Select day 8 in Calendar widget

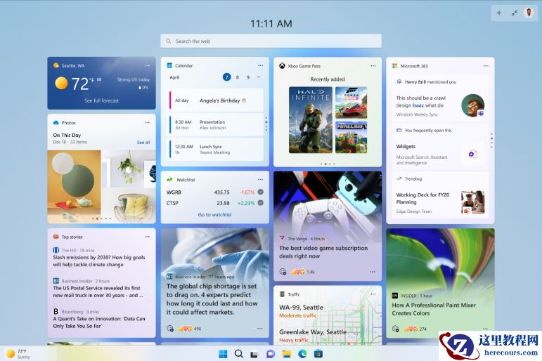(x=238, y=77)
